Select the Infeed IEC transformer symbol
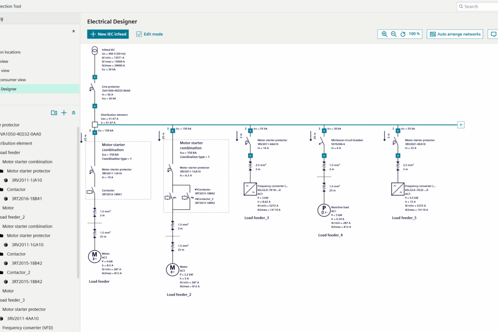 click(x=95, y=50)
